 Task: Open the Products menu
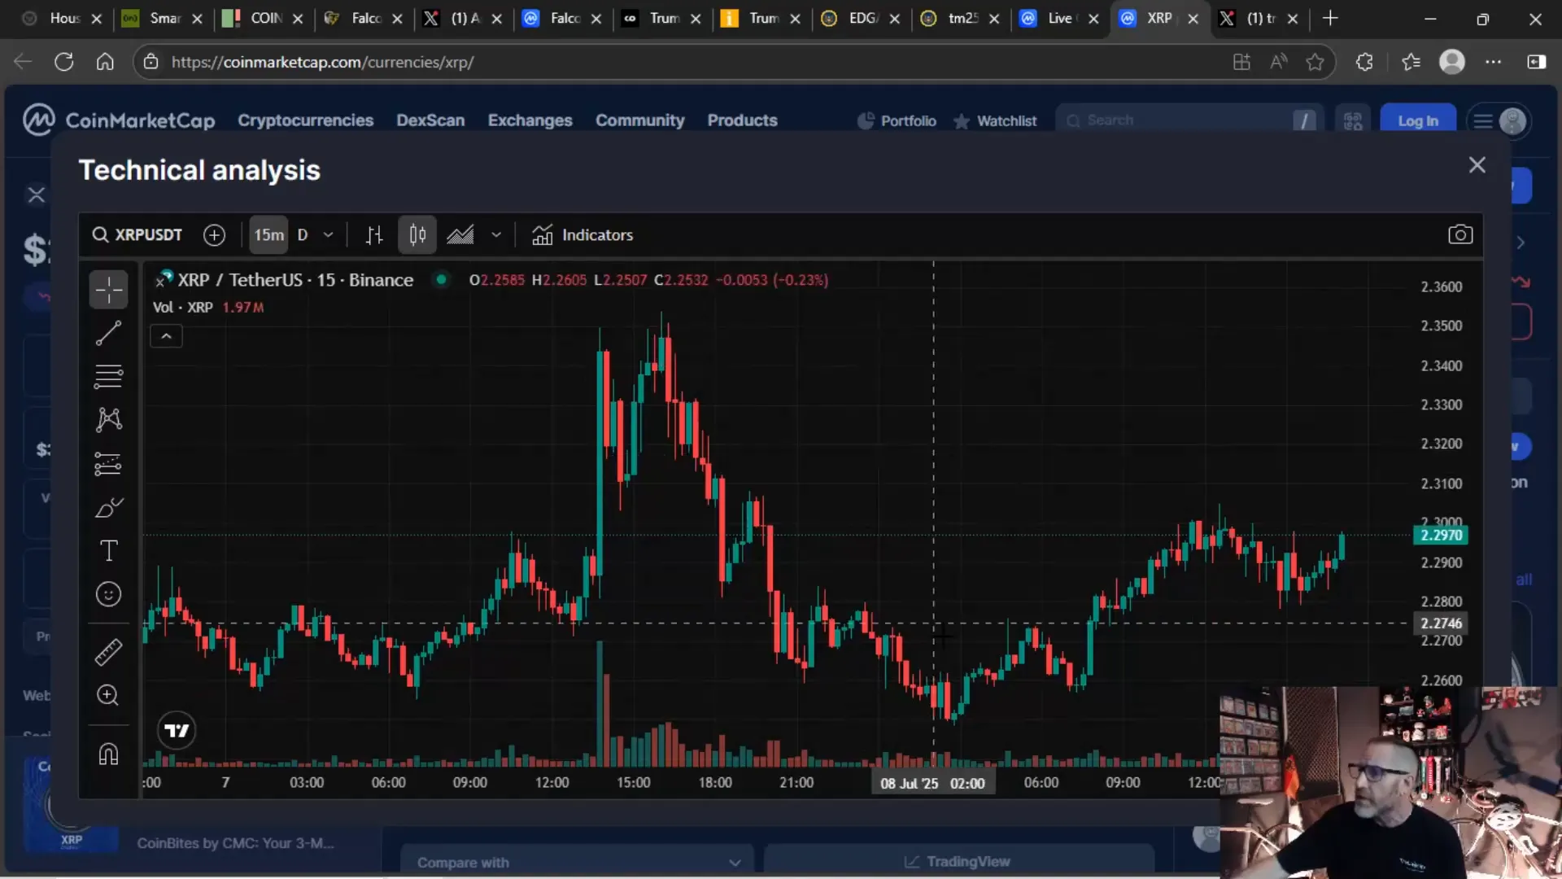743,120
